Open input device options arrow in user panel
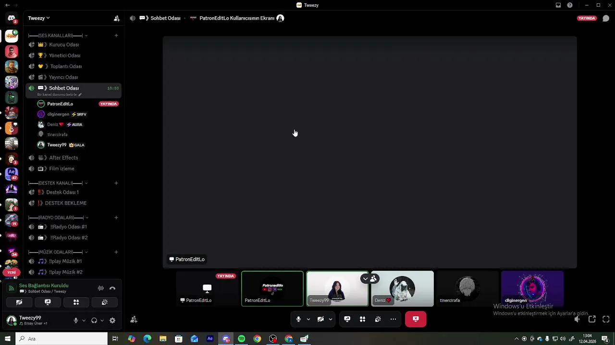The image size is (615, 345). tap(84, 321)
